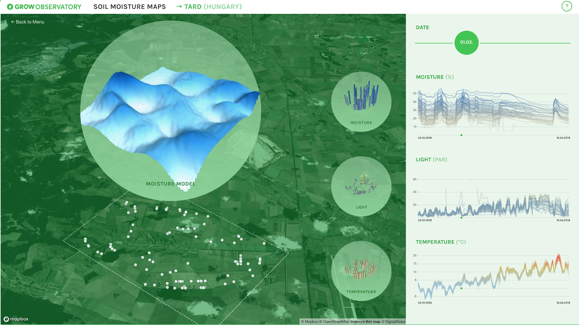This screenshot has width=579, height=325.
Task: Select the MOISTURE circular bar-chart icon
Action: [361, 102]
